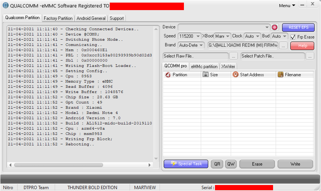Click log line 'Chip : msm8953'
321x191 pixels.
click(x=55, y=134)
